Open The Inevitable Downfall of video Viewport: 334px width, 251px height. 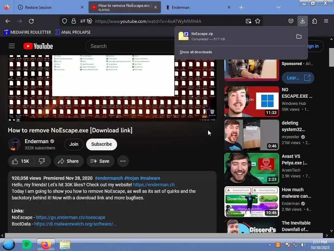251,226
